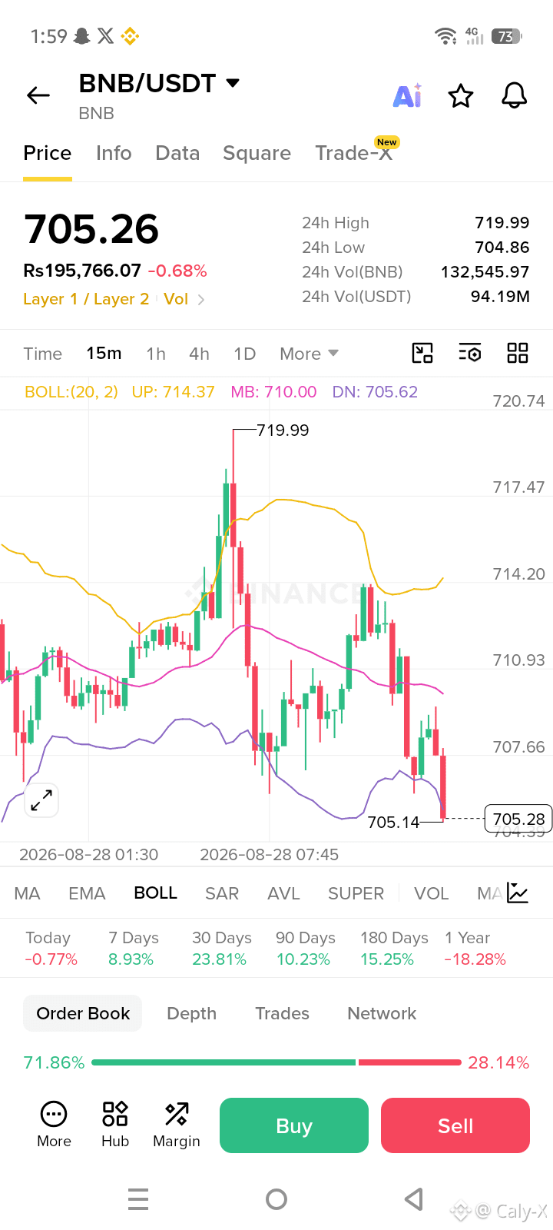Open the Trade-X tab

coord(354,153)
